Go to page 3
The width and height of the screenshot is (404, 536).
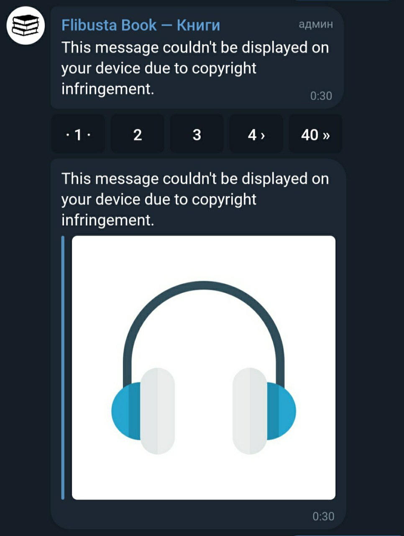click(197, 135)
